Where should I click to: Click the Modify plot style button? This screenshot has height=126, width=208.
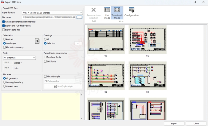[x=63, y=87]
